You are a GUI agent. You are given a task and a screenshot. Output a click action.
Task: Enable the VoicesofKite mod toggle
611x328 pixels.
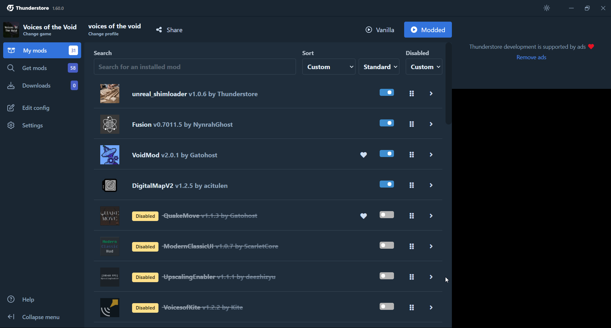pos(387,306)
